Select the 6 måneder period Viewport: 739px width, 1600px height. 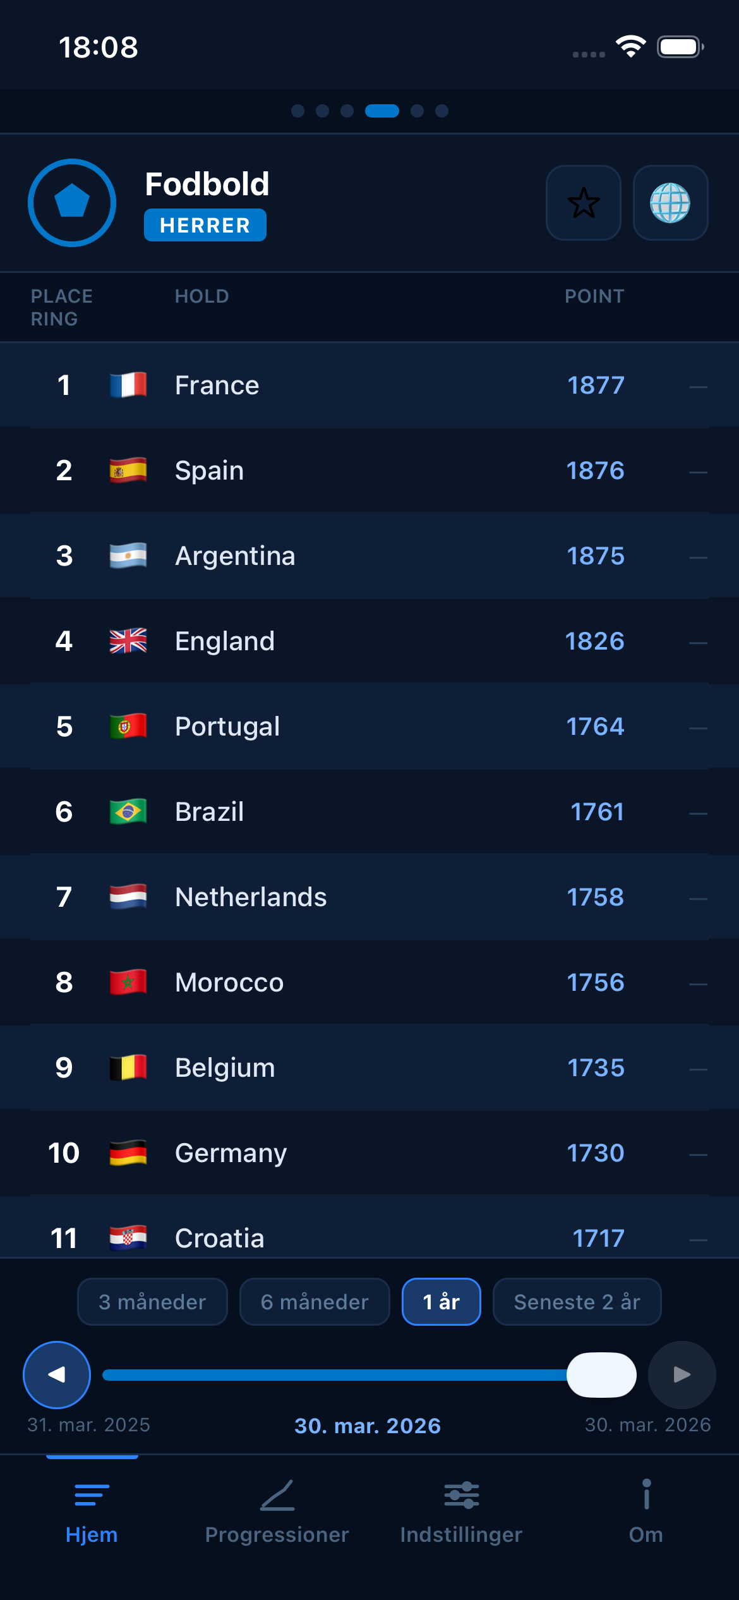click(314, 1301)
